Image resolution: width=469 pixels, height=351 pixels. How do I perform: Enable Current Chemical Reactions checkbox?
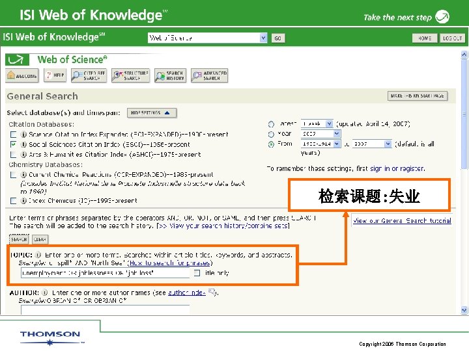(x=13, y=175)
